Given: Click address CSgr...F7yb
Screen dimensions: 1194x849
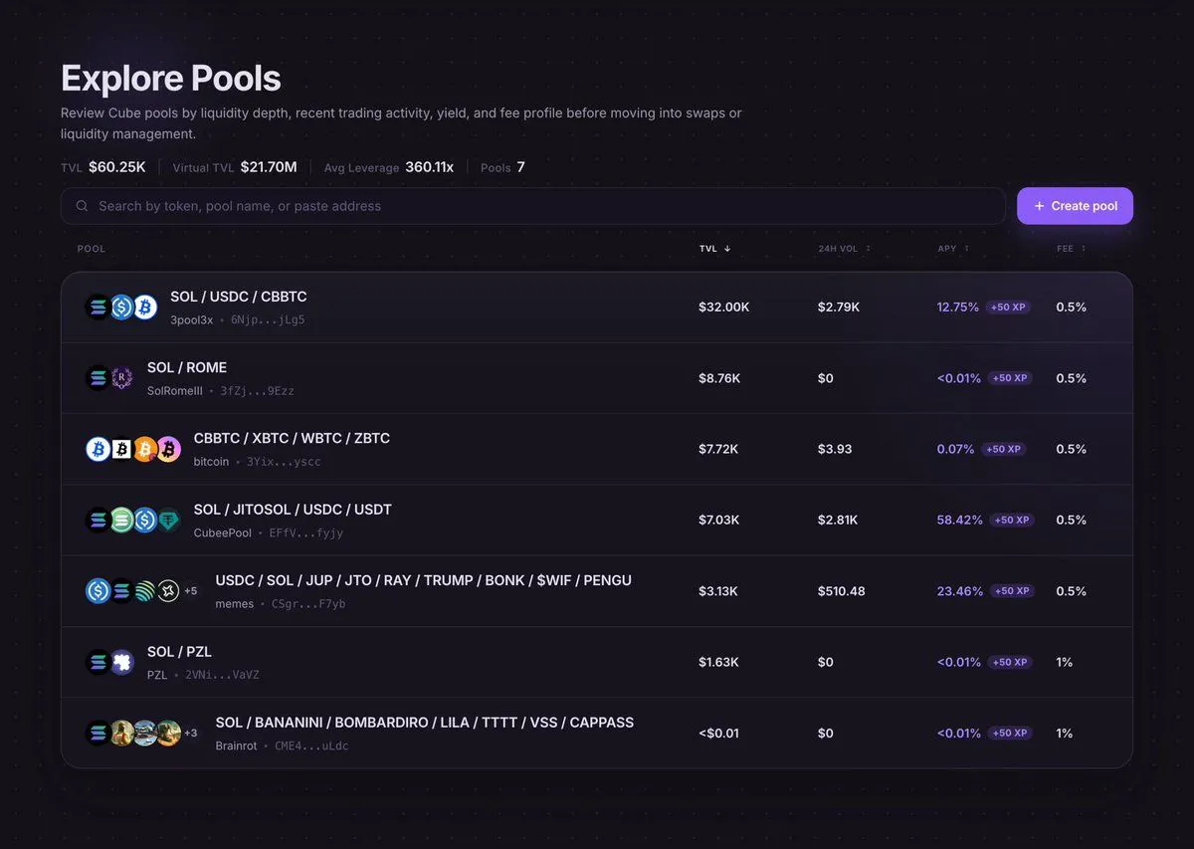Looking at the screenshot, I should [x=308, y=604].
